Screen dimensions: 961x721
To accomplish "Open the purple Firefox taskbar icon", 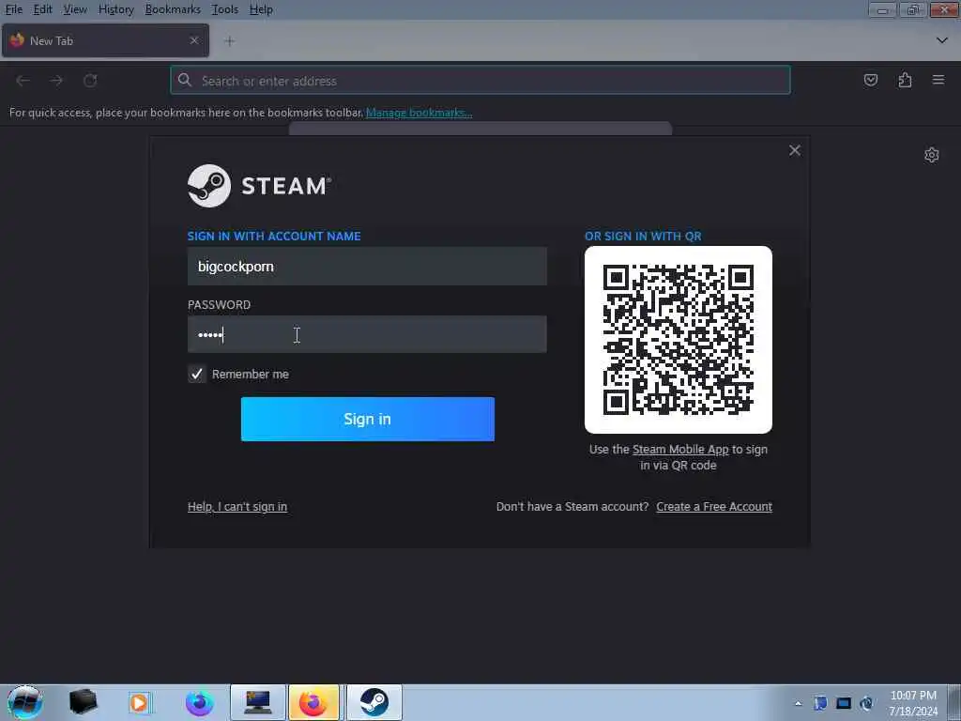I will (199, 702).
